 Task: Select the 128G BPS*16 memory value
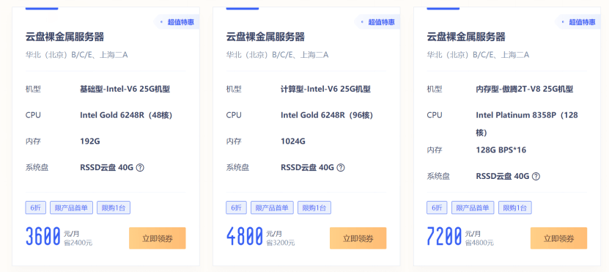501,150
